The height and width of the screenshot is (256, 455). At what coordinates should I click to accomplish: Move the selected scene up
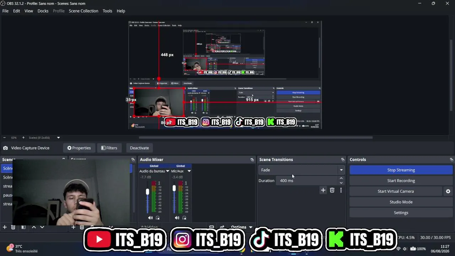34,227
